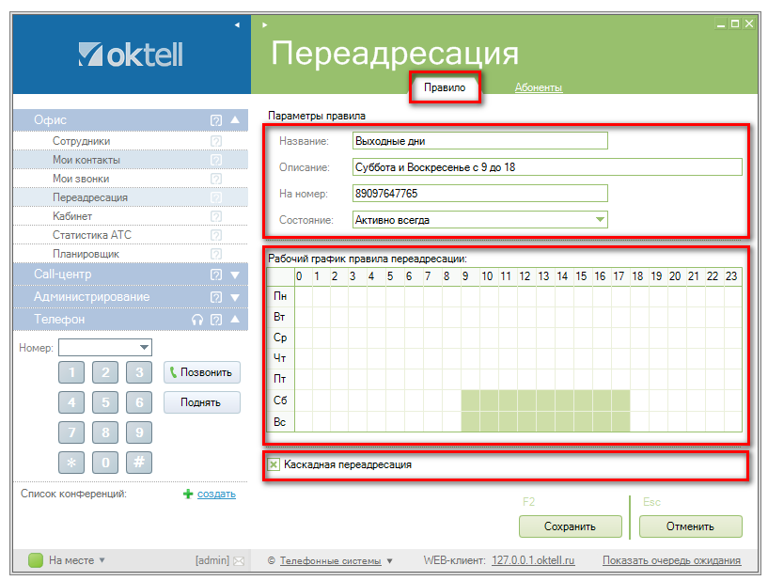Click green plus icon near создать

click(x=188, y=494)
